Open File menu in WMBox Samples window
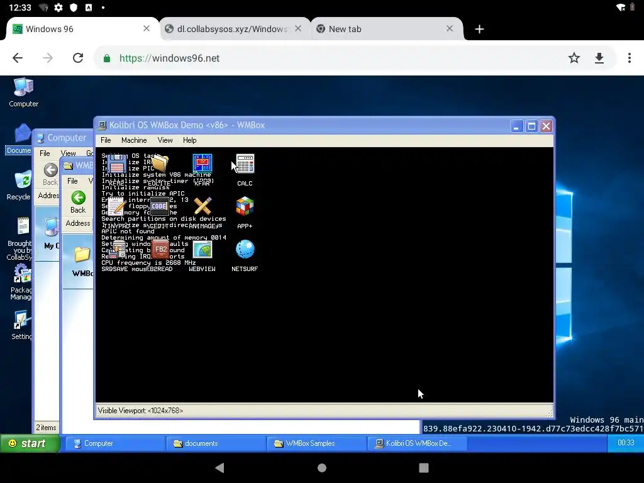 pos(72,180)
